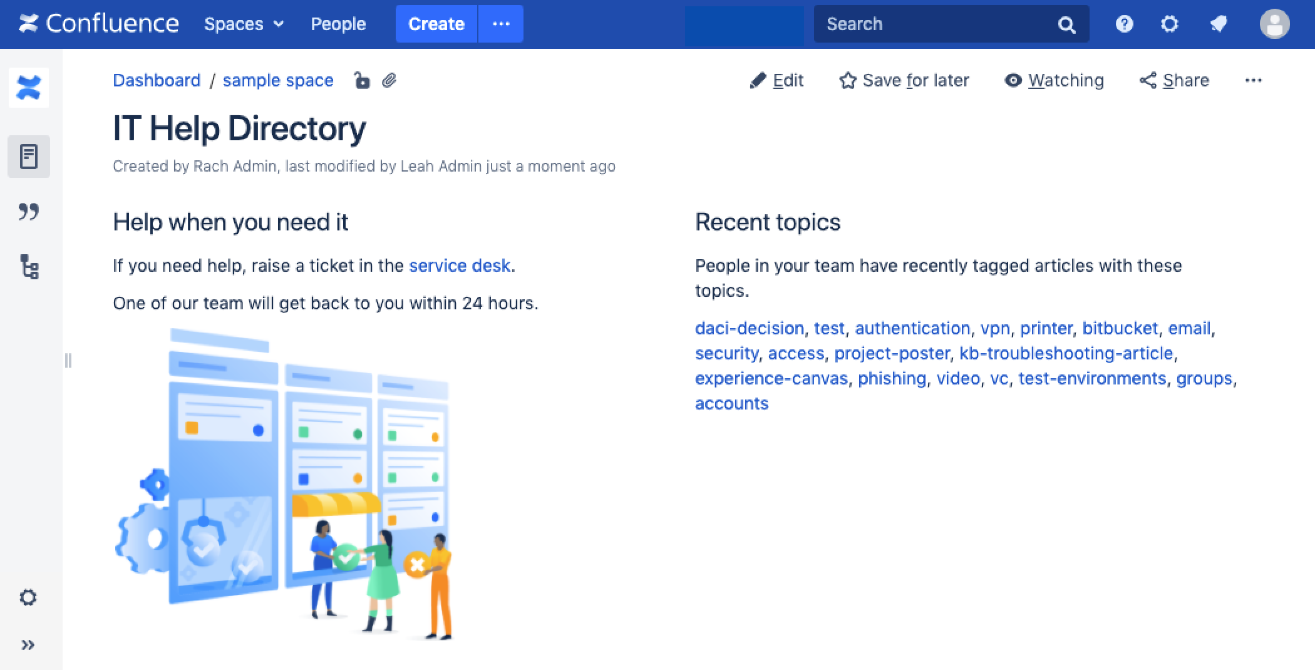Screen dimensions: 1315x670
Task: Follow the service desk link
Action: (x=459, y=266)
